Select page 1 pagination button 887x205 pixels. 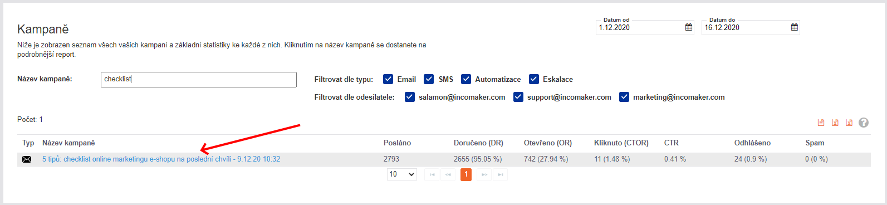pos(467,174)
